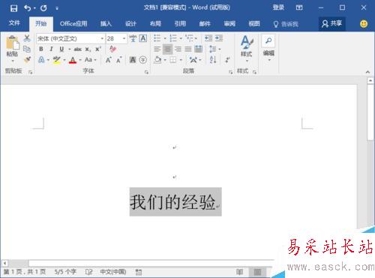Click 登录 to sign in
375x278 pixels.
(278, 8)
